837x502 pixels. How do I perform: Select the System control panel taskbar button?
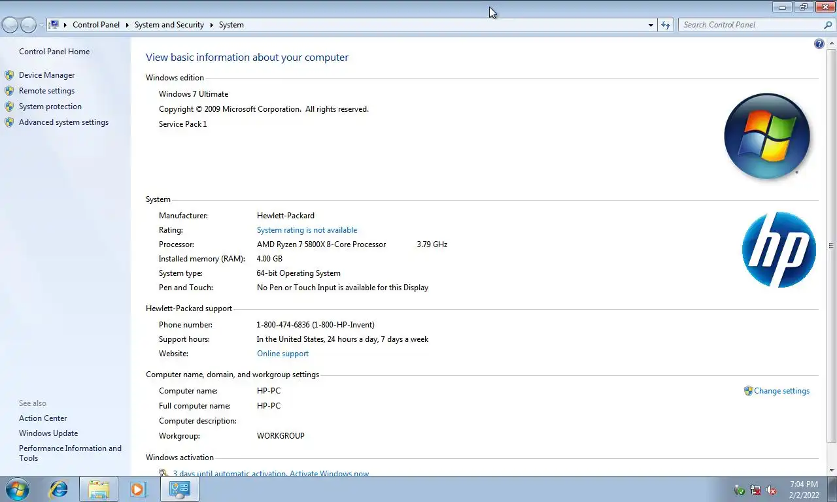[x=179, y=489]
